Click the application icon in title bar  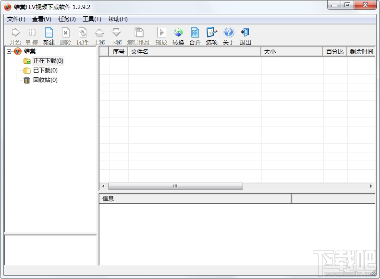(x=8, y=7)
